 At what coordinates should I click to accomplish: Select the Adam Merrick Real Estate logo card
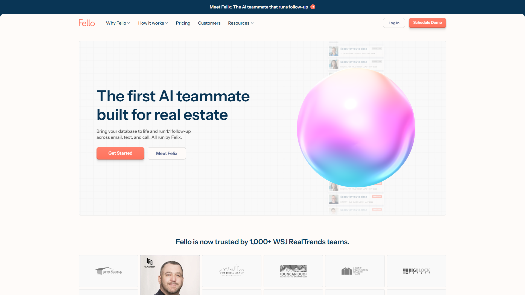108,271
